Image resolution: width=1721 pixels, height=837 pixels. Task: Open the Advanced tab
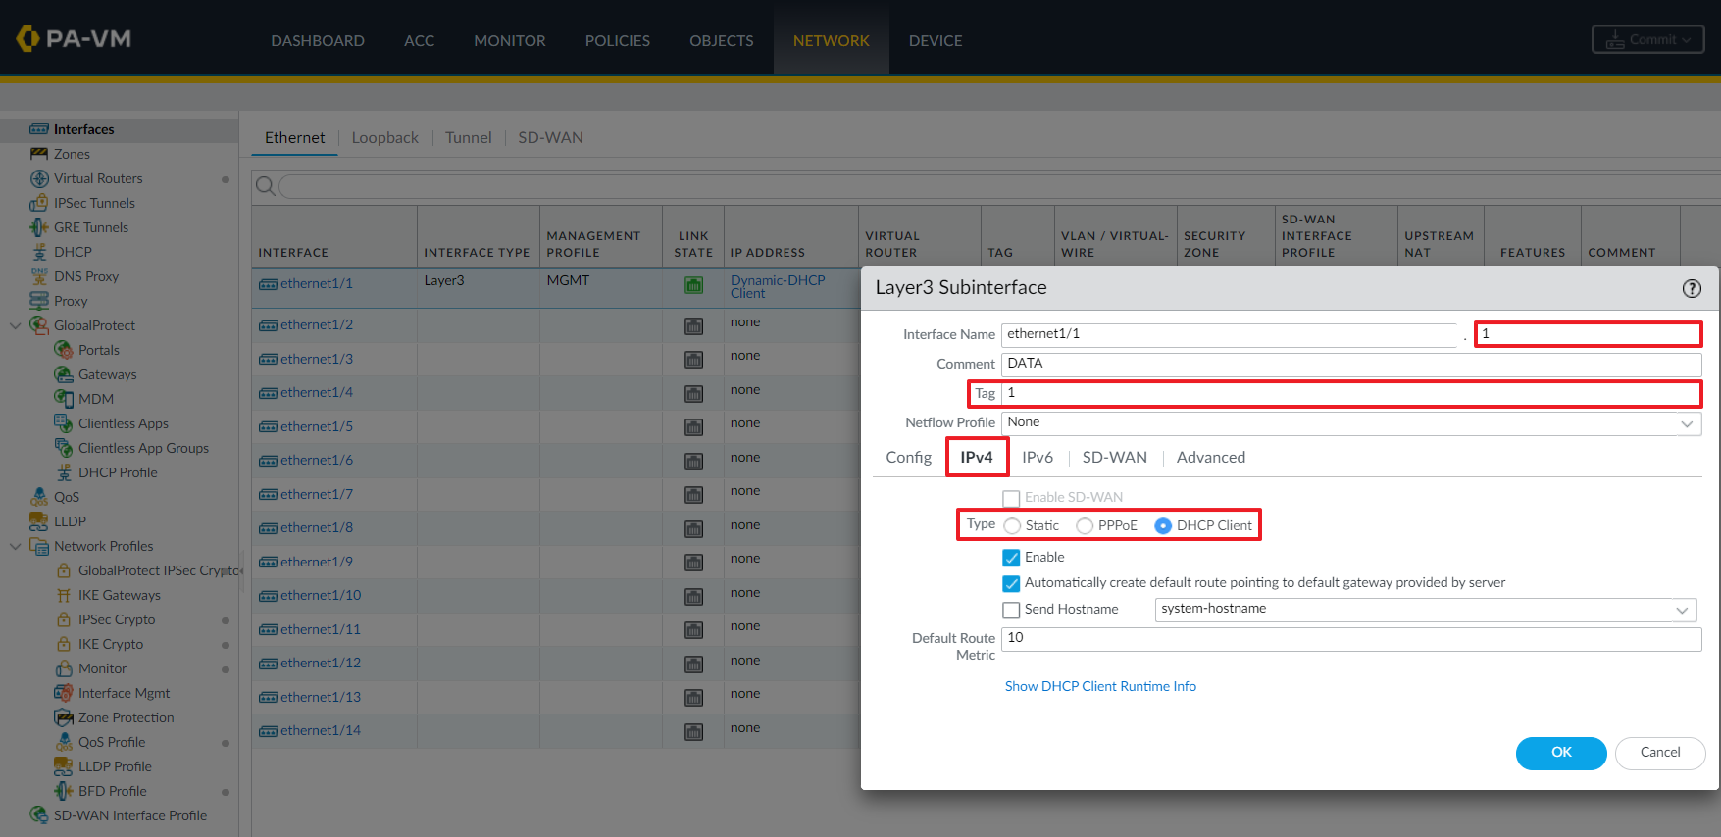point(1211,458)
